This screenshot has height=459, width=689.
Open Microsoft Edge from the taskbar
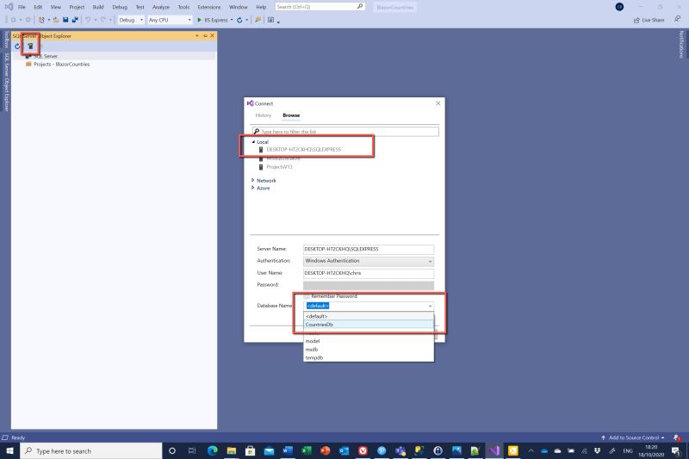pyautogui.click(x=212, y=450)
